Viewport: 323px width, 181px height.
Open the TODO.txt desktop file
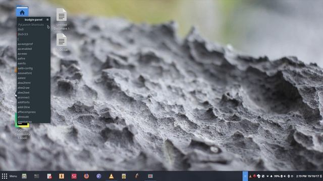tap(62, 42)
